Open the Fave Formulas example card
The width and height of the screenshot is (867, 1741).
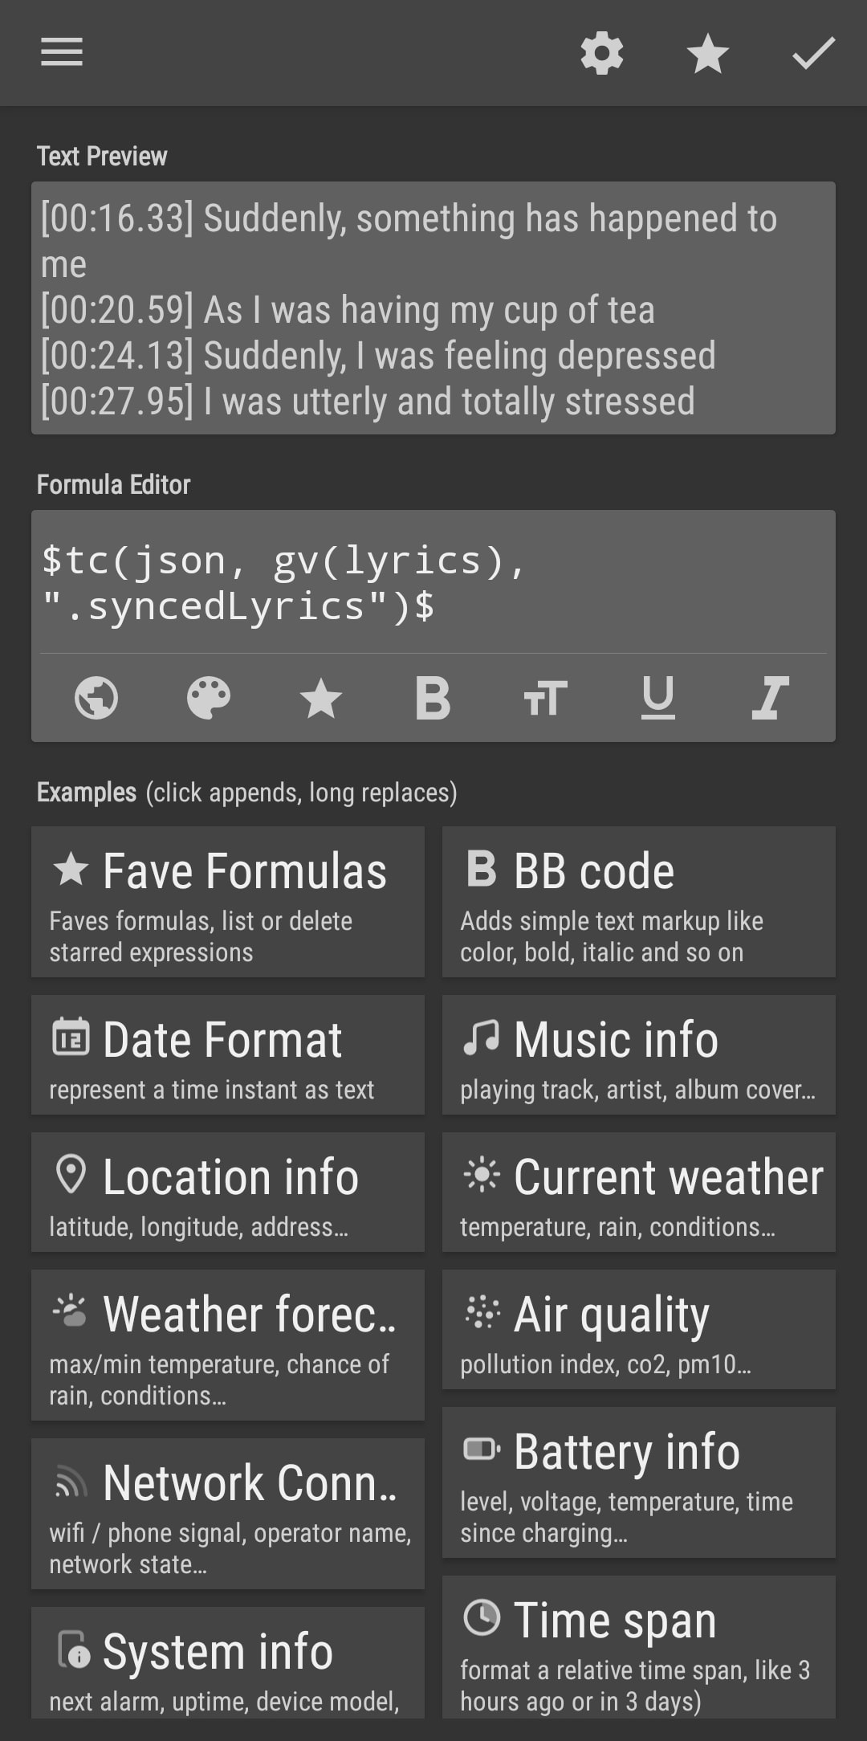(x=228, y=902)
